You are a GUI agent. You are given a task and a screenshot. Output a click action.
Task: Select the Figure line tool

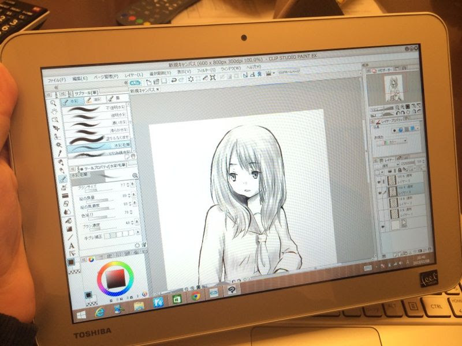click(70, 237)
